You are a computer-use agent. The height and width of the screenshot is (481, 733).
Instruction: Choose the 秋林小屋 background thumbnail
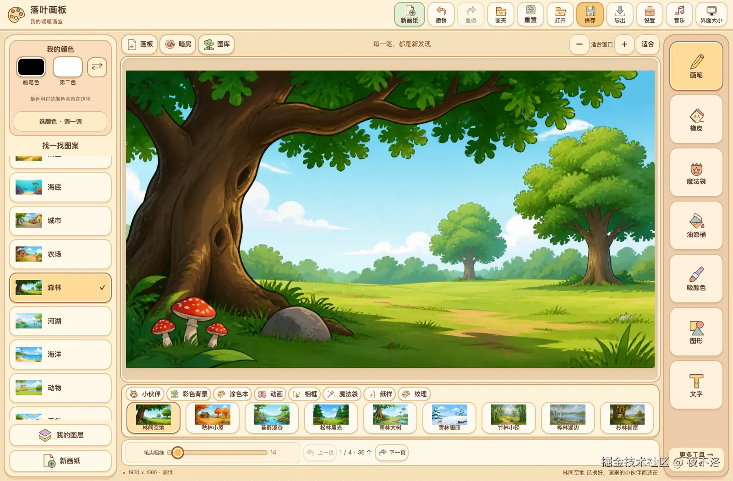213,418
